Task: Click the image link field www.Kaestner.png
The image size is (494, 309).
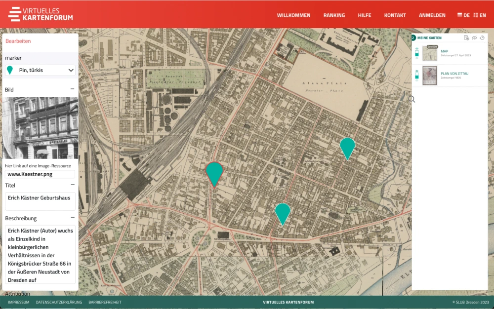Action: coord(40,174)
